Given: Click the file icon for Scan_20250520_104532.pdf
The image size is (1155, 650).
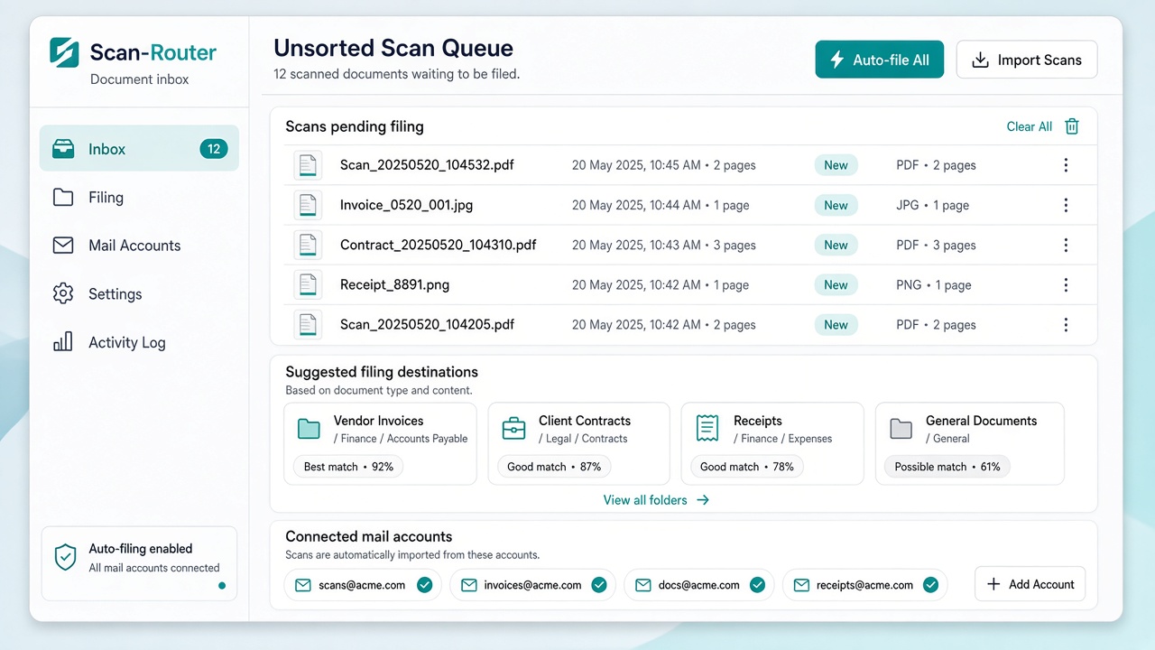Looking at the screenshot, I should point(308,165).
